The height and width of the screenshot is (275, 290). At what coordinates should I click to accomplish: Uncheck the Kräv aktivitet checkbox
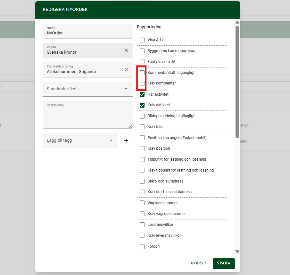click(142, 105)
